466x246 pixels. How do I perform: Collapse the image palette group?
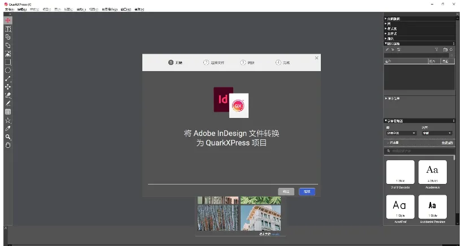pyautogui.click(x=386, y=43)
